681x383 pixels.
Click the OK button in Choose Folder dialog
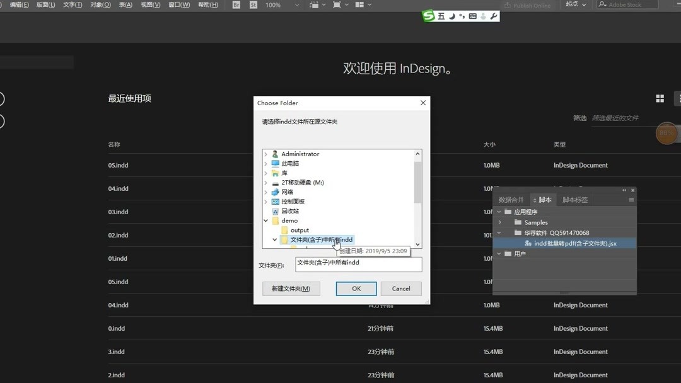(x=356, y=289)
